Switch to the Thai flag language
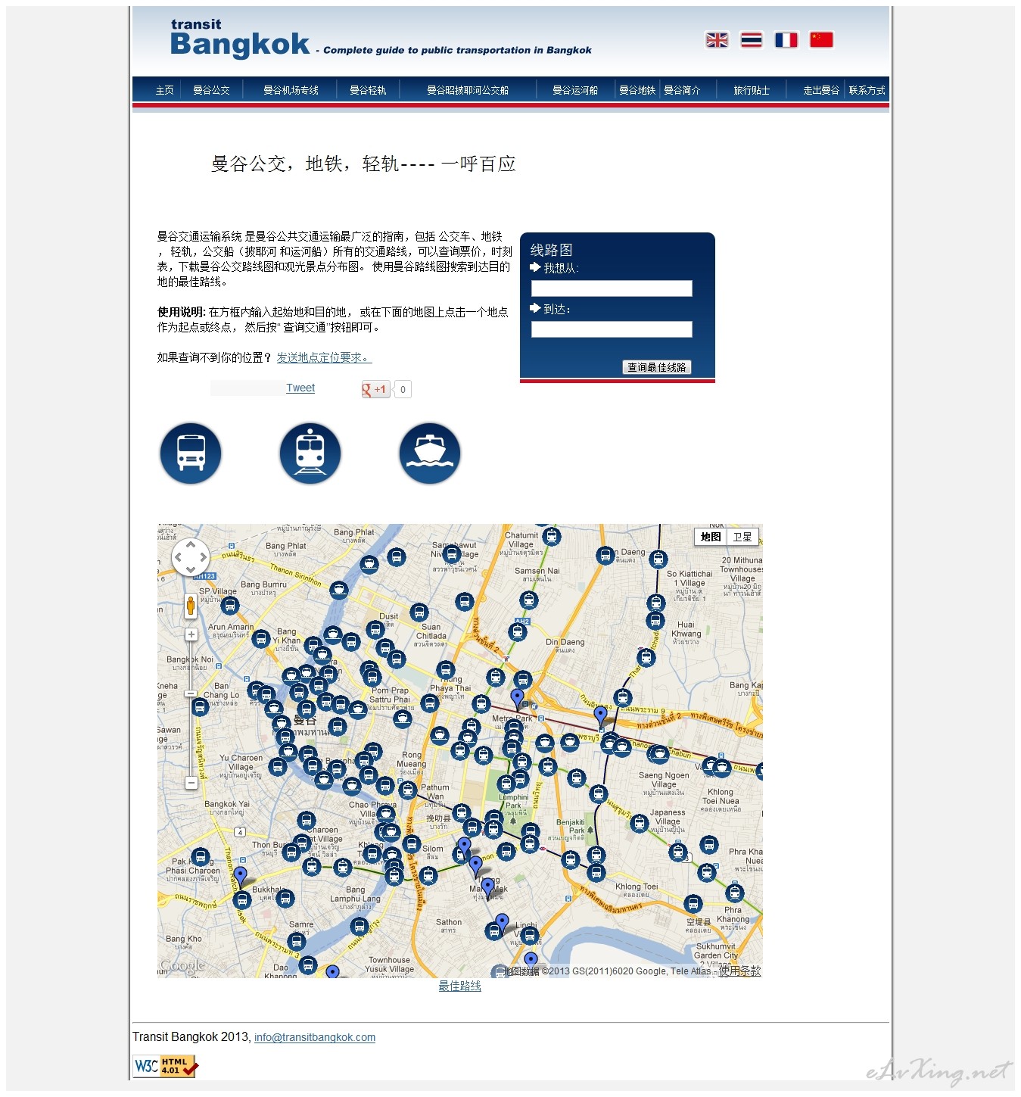This screenshot has width=1021, height=1097. [752, 40]
